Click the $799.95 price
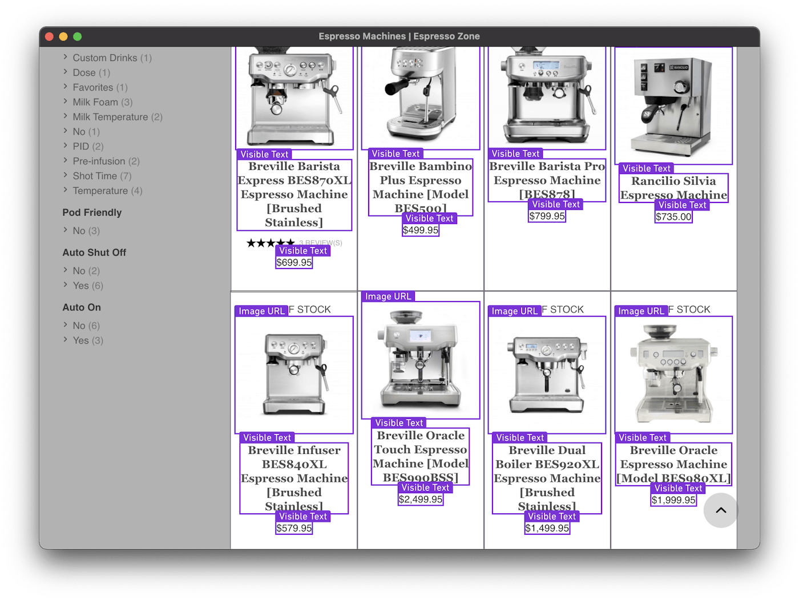 [547, 216]
